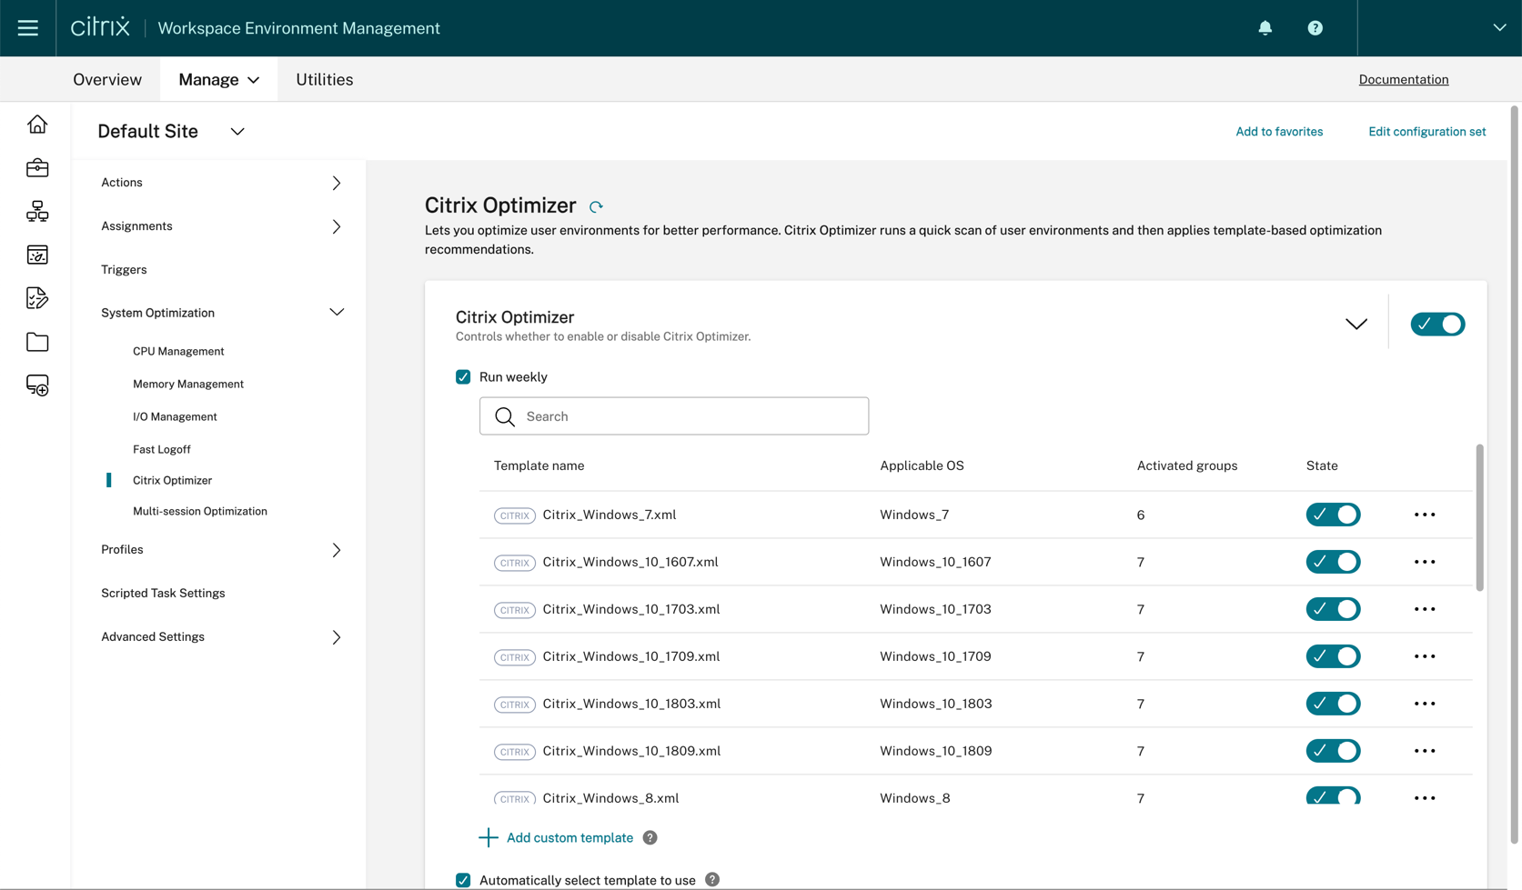The width and height of the screenshot is (1522, 890).
Task: Open more options for Citrix_Windows_7.xml
Action: click(1424, 515)
